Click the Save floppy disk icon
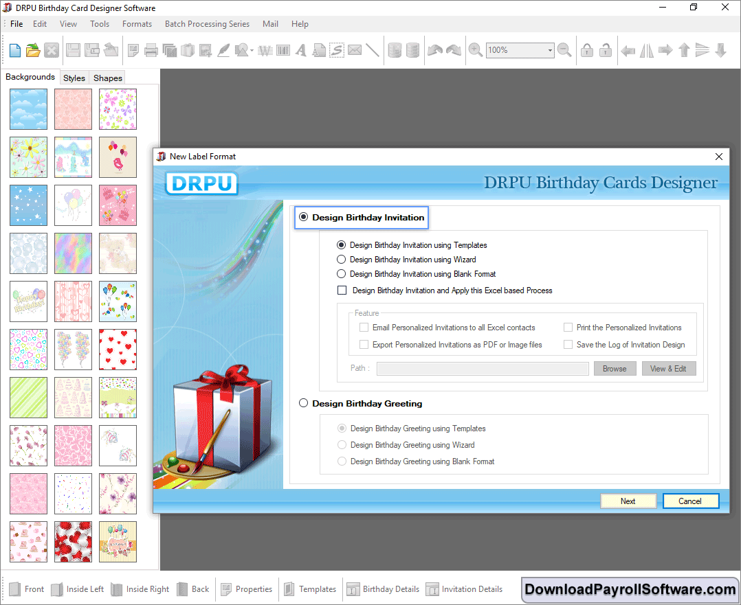This screenshot has height=605, width=741. (73, 50)
